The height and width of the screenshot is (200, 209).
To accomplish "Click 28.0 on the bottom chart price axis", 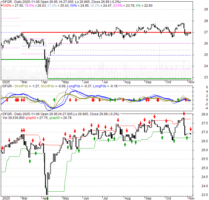I will click(205, 114).
